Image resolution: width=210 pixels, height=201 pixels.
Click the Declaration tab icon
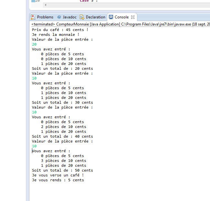[82, 17]
